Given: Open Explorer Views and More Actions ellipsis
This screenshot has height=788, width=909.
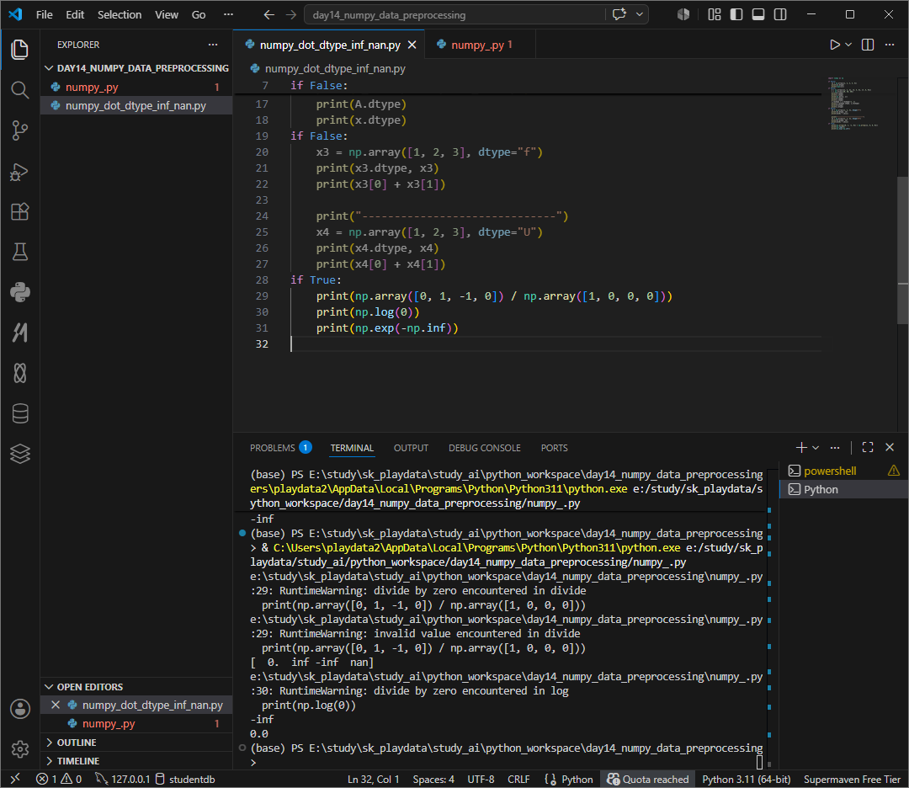Looking at the screenshot, I should pyautogui.click(x=213, y=45).
